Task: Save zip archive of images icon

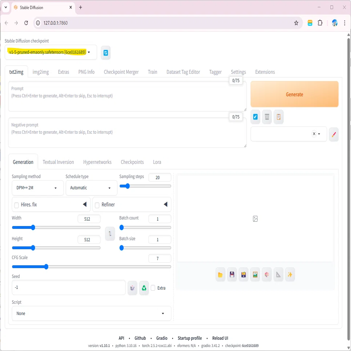Action: tap(243, 274)
